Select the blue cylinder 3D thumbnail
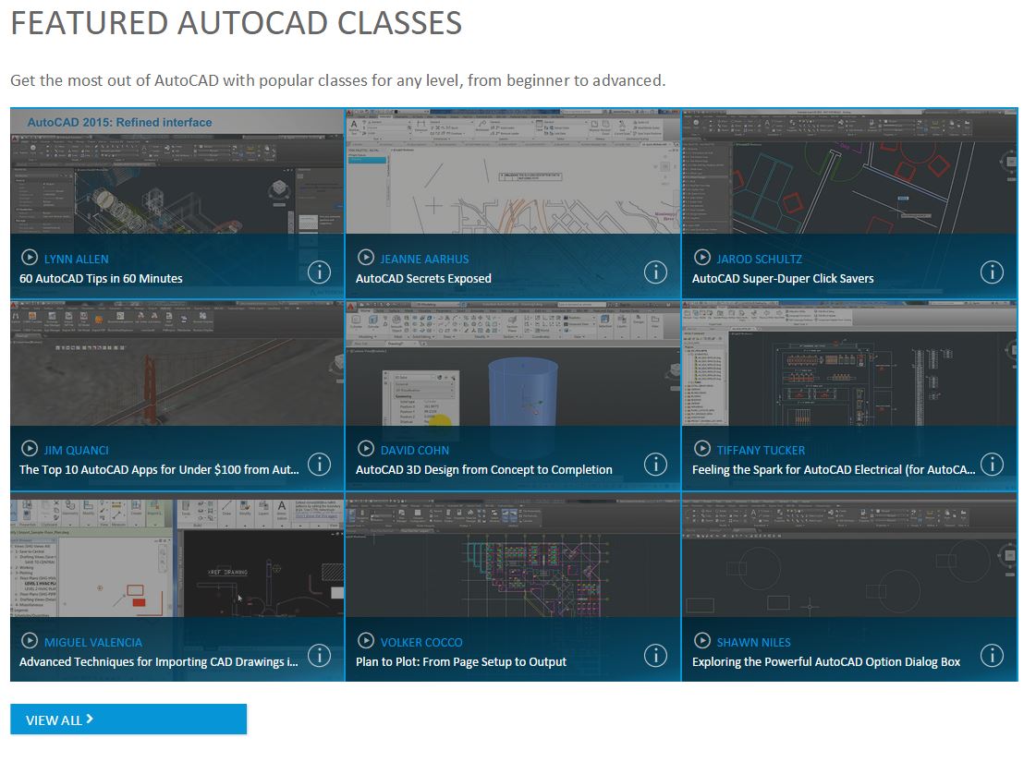This screenshot has width=1036, height=762. pyautogui.click(x=513, y=364)
